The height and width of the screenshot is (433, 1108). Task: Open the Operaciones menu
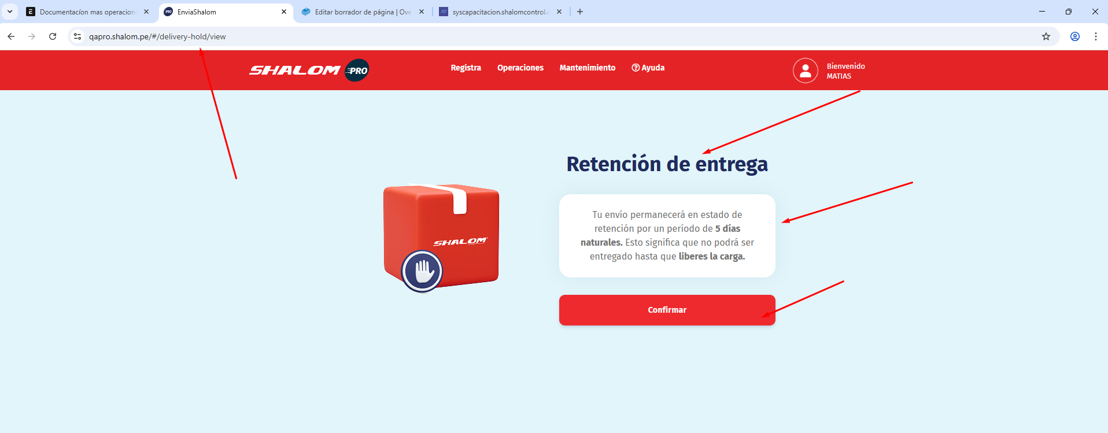(520, 68)
